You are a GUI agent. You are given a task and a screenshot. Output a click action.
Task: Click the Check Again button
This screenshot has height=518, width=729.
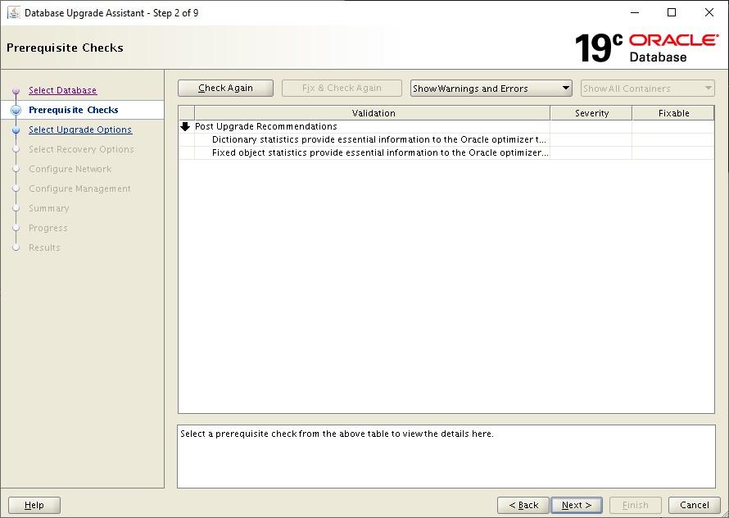pos(225,88)
